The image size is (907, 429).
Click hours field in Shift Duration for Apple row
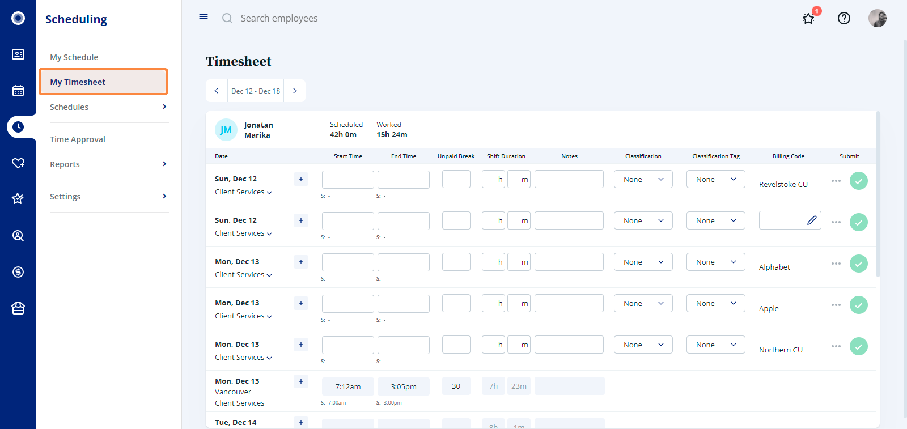click(x=493, y=303)
